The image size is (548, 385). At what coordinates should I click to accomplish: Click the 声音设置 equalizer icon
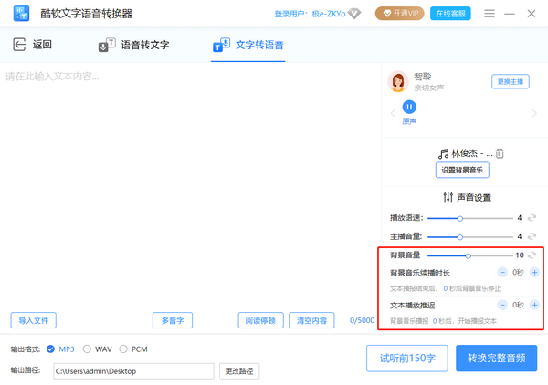click(448, 197)
